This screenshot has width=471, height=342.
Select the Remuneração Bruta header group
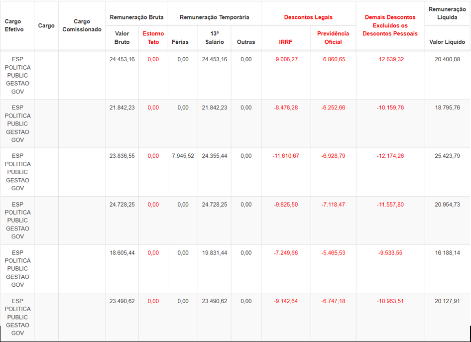(136, 17)
